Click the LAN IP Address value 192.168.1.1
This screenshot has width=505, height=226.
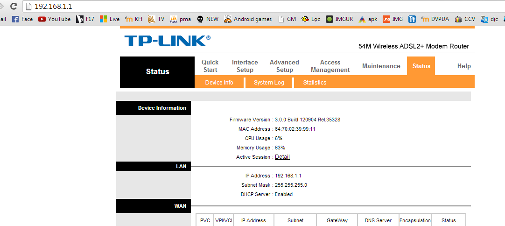(x=288, y=176)
